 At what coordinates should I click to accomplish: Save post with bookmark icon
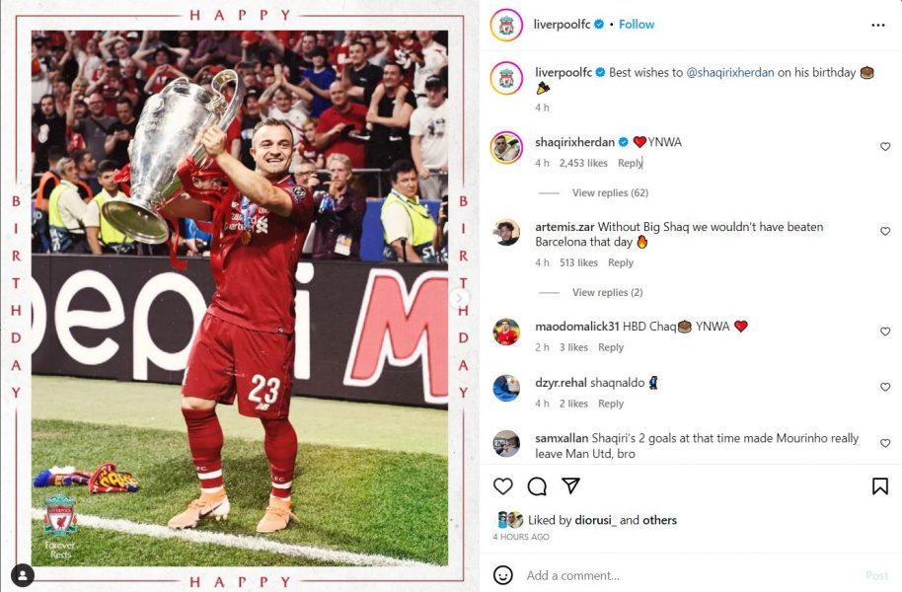pyautogui.click(x=879, y=486)
